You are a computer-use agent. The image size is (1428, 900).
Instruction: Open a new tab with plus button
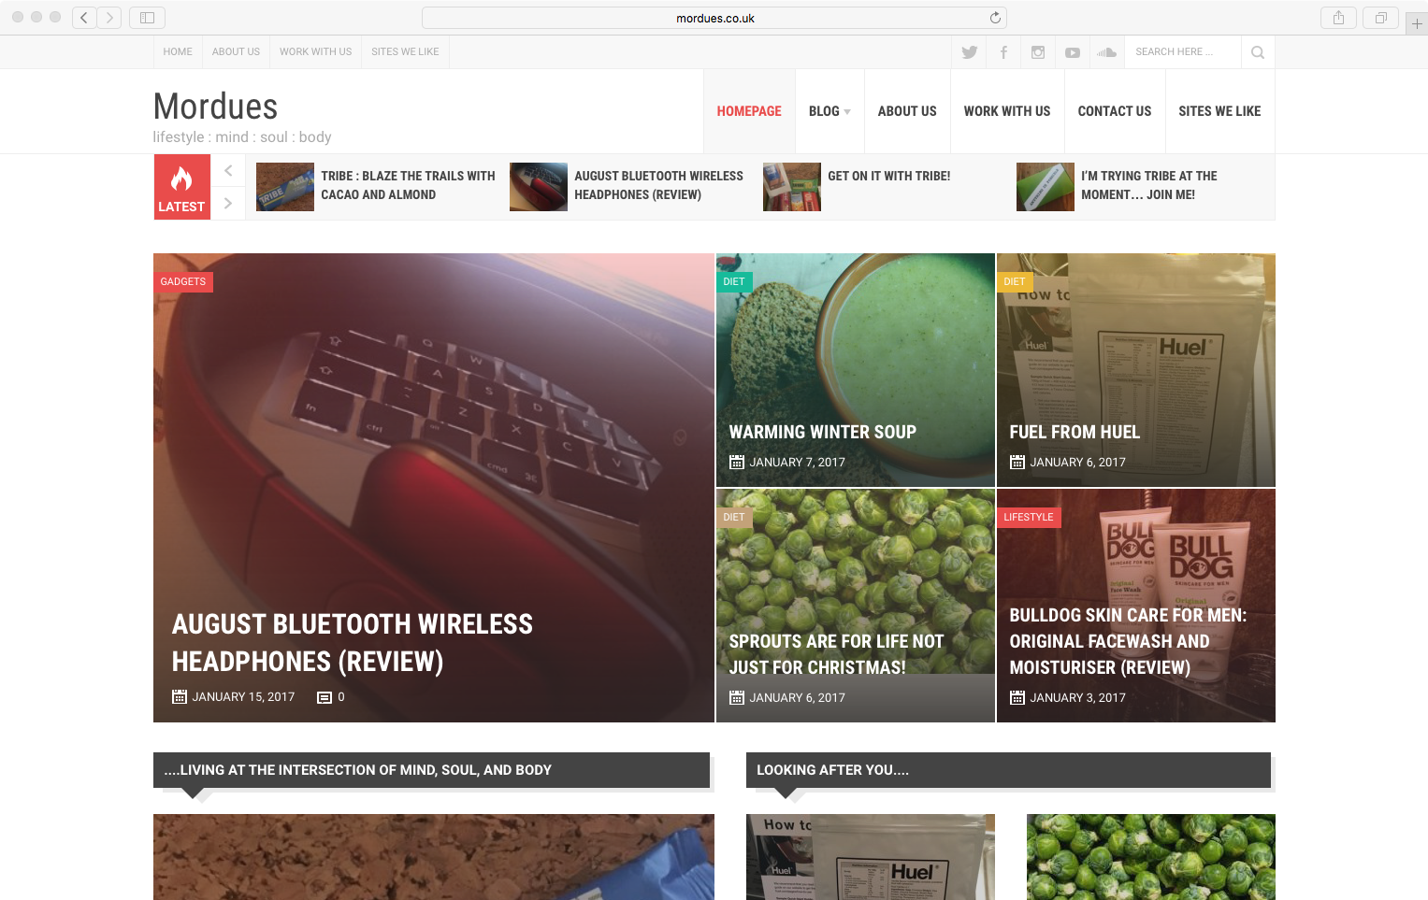(x=1418, y=23)
